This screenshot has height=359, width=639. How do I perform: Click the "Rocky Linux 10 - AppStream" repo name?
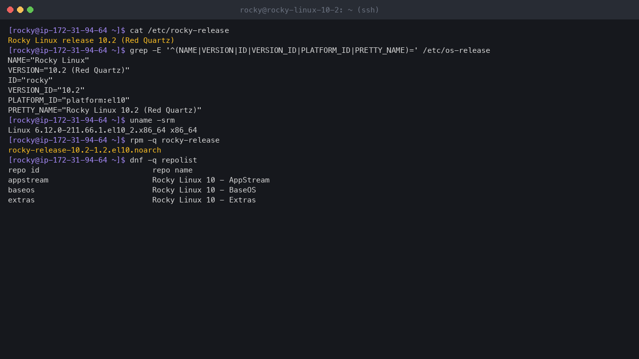click(211, 180)
